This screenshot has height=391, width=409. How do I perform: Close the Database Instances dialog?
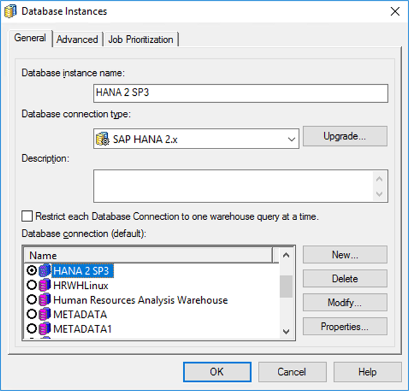click(395, 12)
